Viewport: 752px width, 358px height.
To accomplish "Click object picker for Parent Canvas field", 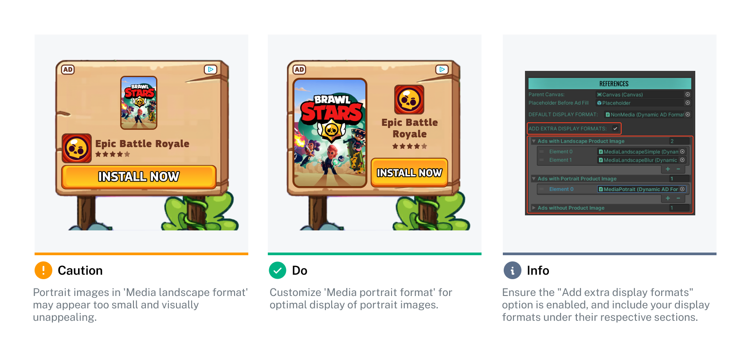I will coord(688,94).
